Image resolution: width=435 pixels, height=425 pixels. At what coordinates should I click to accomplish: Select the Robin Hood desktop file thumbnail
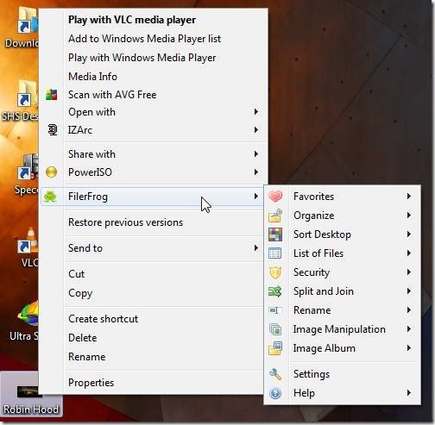pyautogui.click(x=29, y=391)
